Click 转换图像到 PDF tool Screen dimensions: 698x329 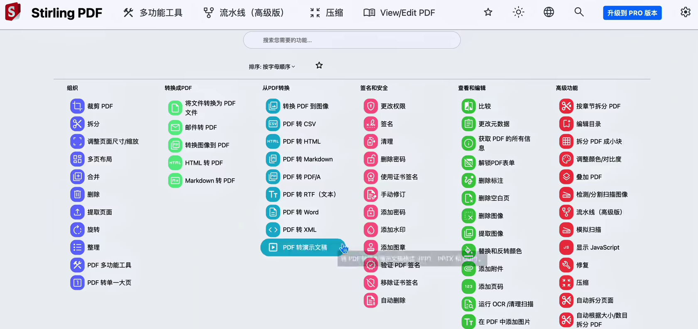point(200,145)
